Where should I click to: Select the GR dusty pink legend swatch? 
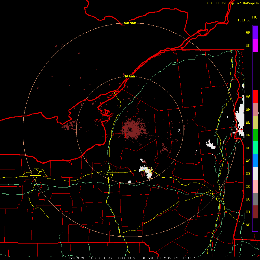coord(255,109)
